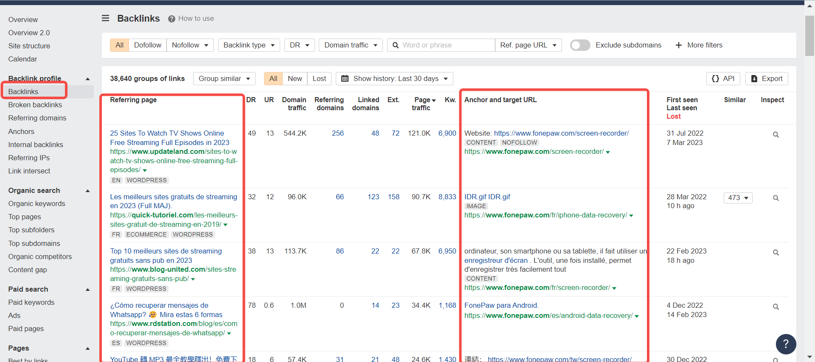Viewport: 815px width, 362px height.
Task: Show only Lost backlinks
Action: [x=319, y=78]
